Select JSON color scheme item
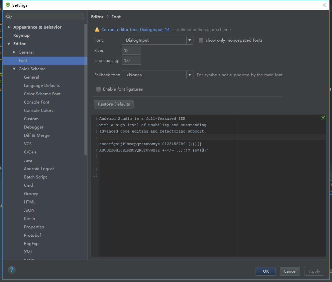 29,210
